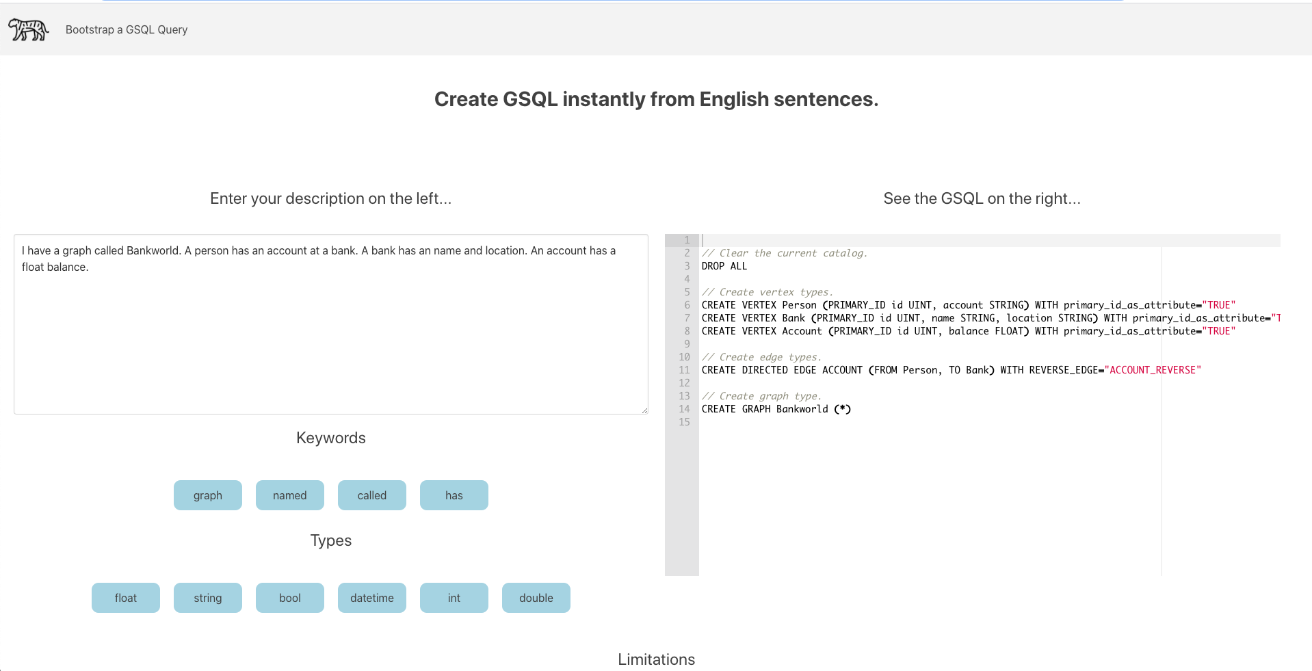Click line number 15 in the gutter
The width and height of the screenshot is (1312, 671).
coord(684,422)
